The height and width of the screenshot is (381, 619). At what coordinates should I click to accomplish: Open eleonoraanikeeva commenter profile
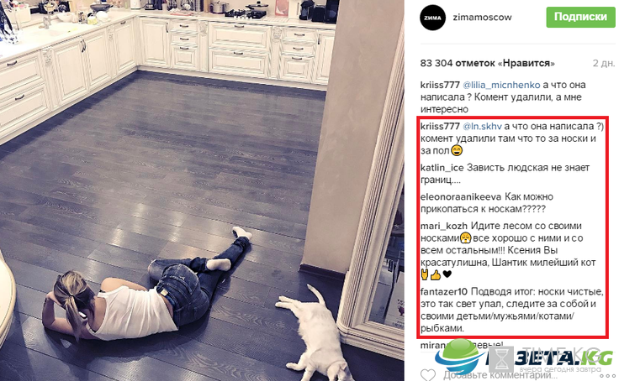[x=461, y=196]
